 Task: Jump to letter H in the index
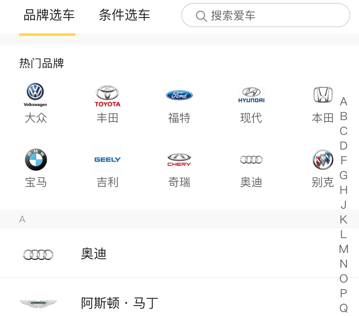pyautogui.click(x=343, y=190)
